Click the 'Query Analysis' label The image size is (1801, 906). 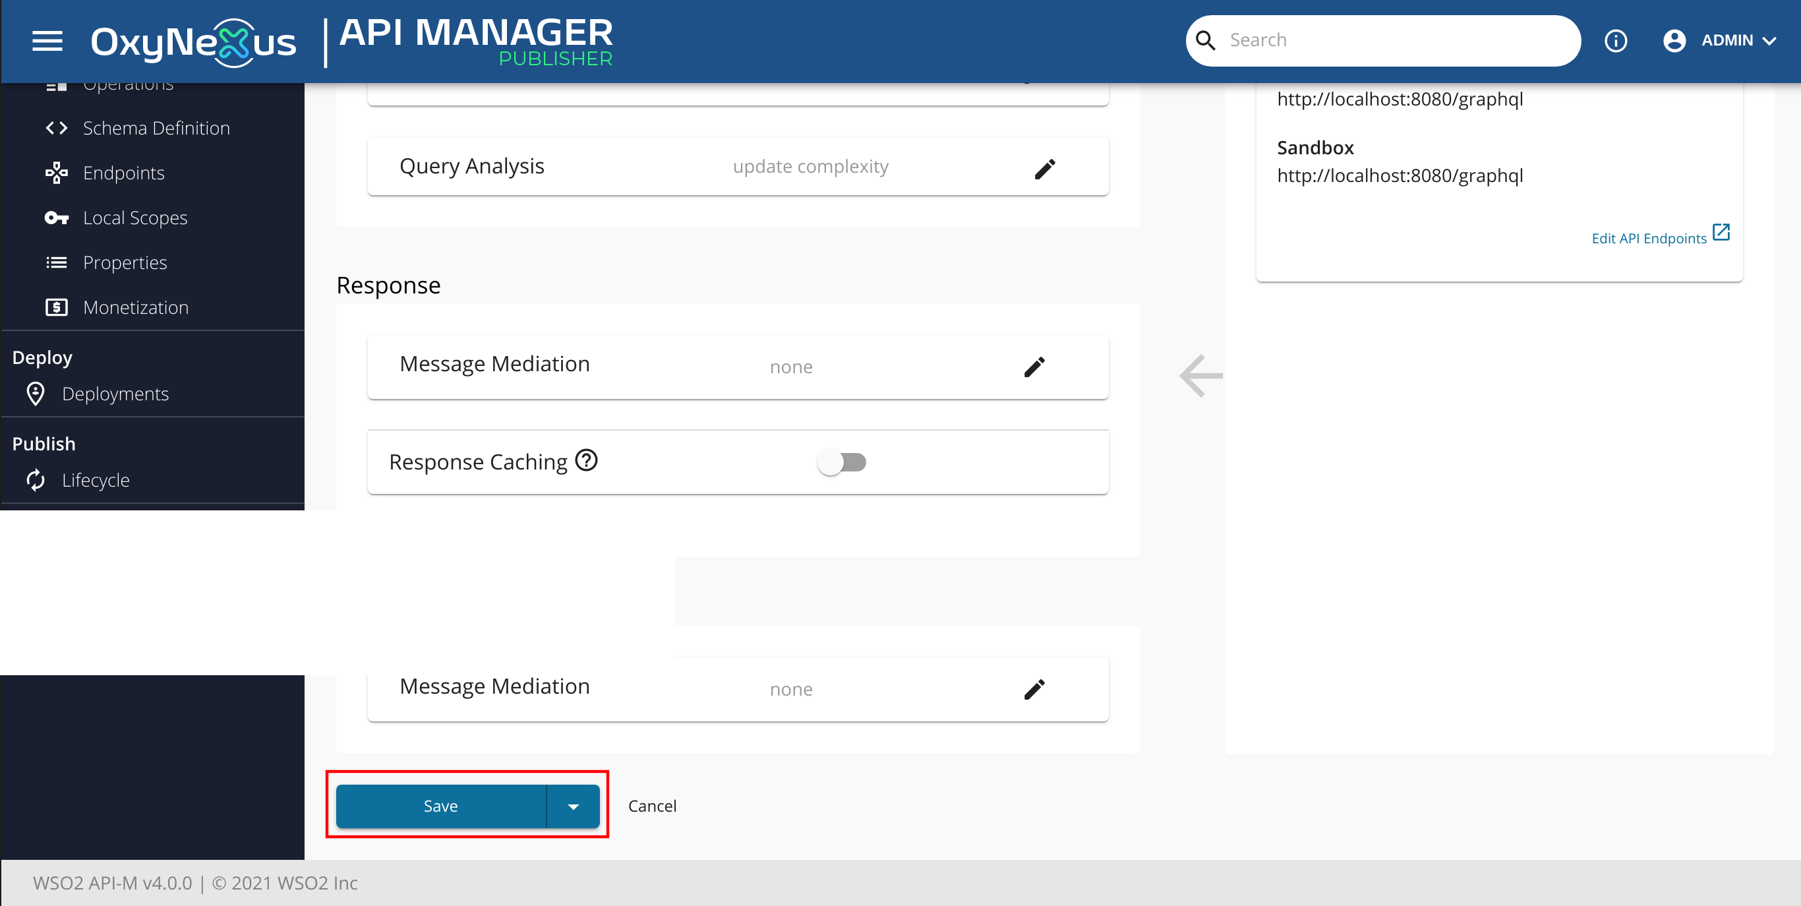tap(471, 166)
